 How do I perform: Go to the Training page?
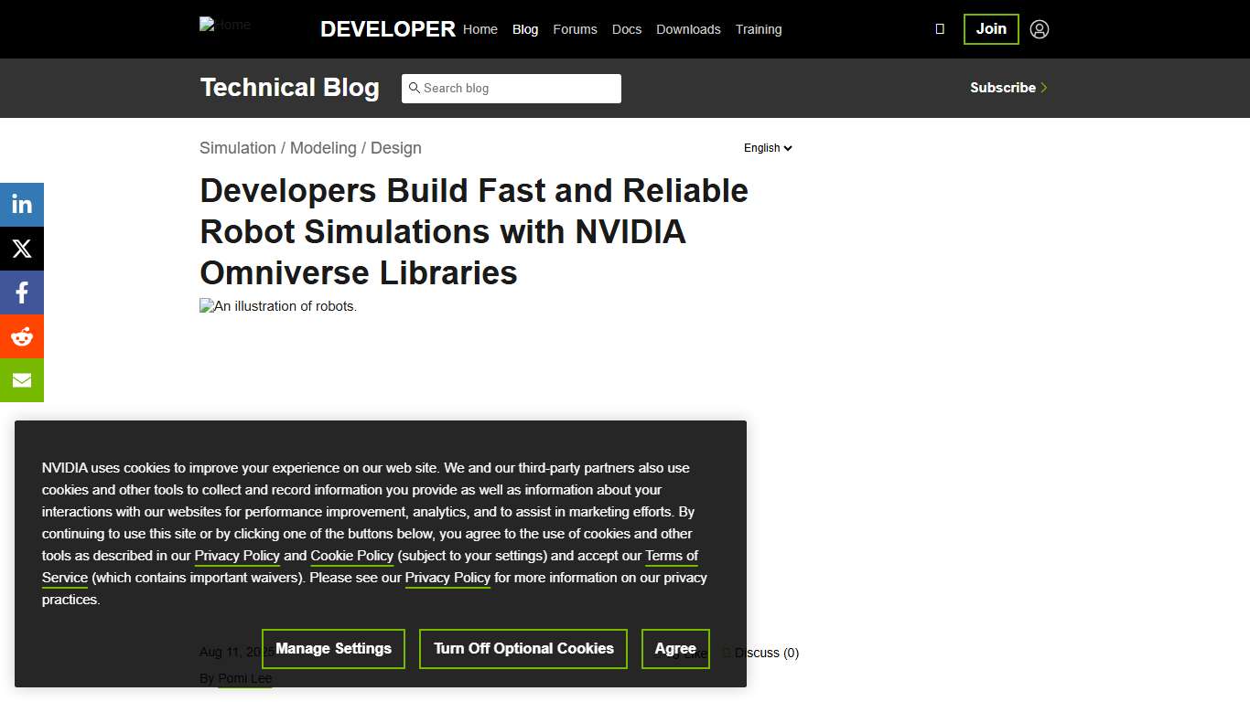[759, 29]
